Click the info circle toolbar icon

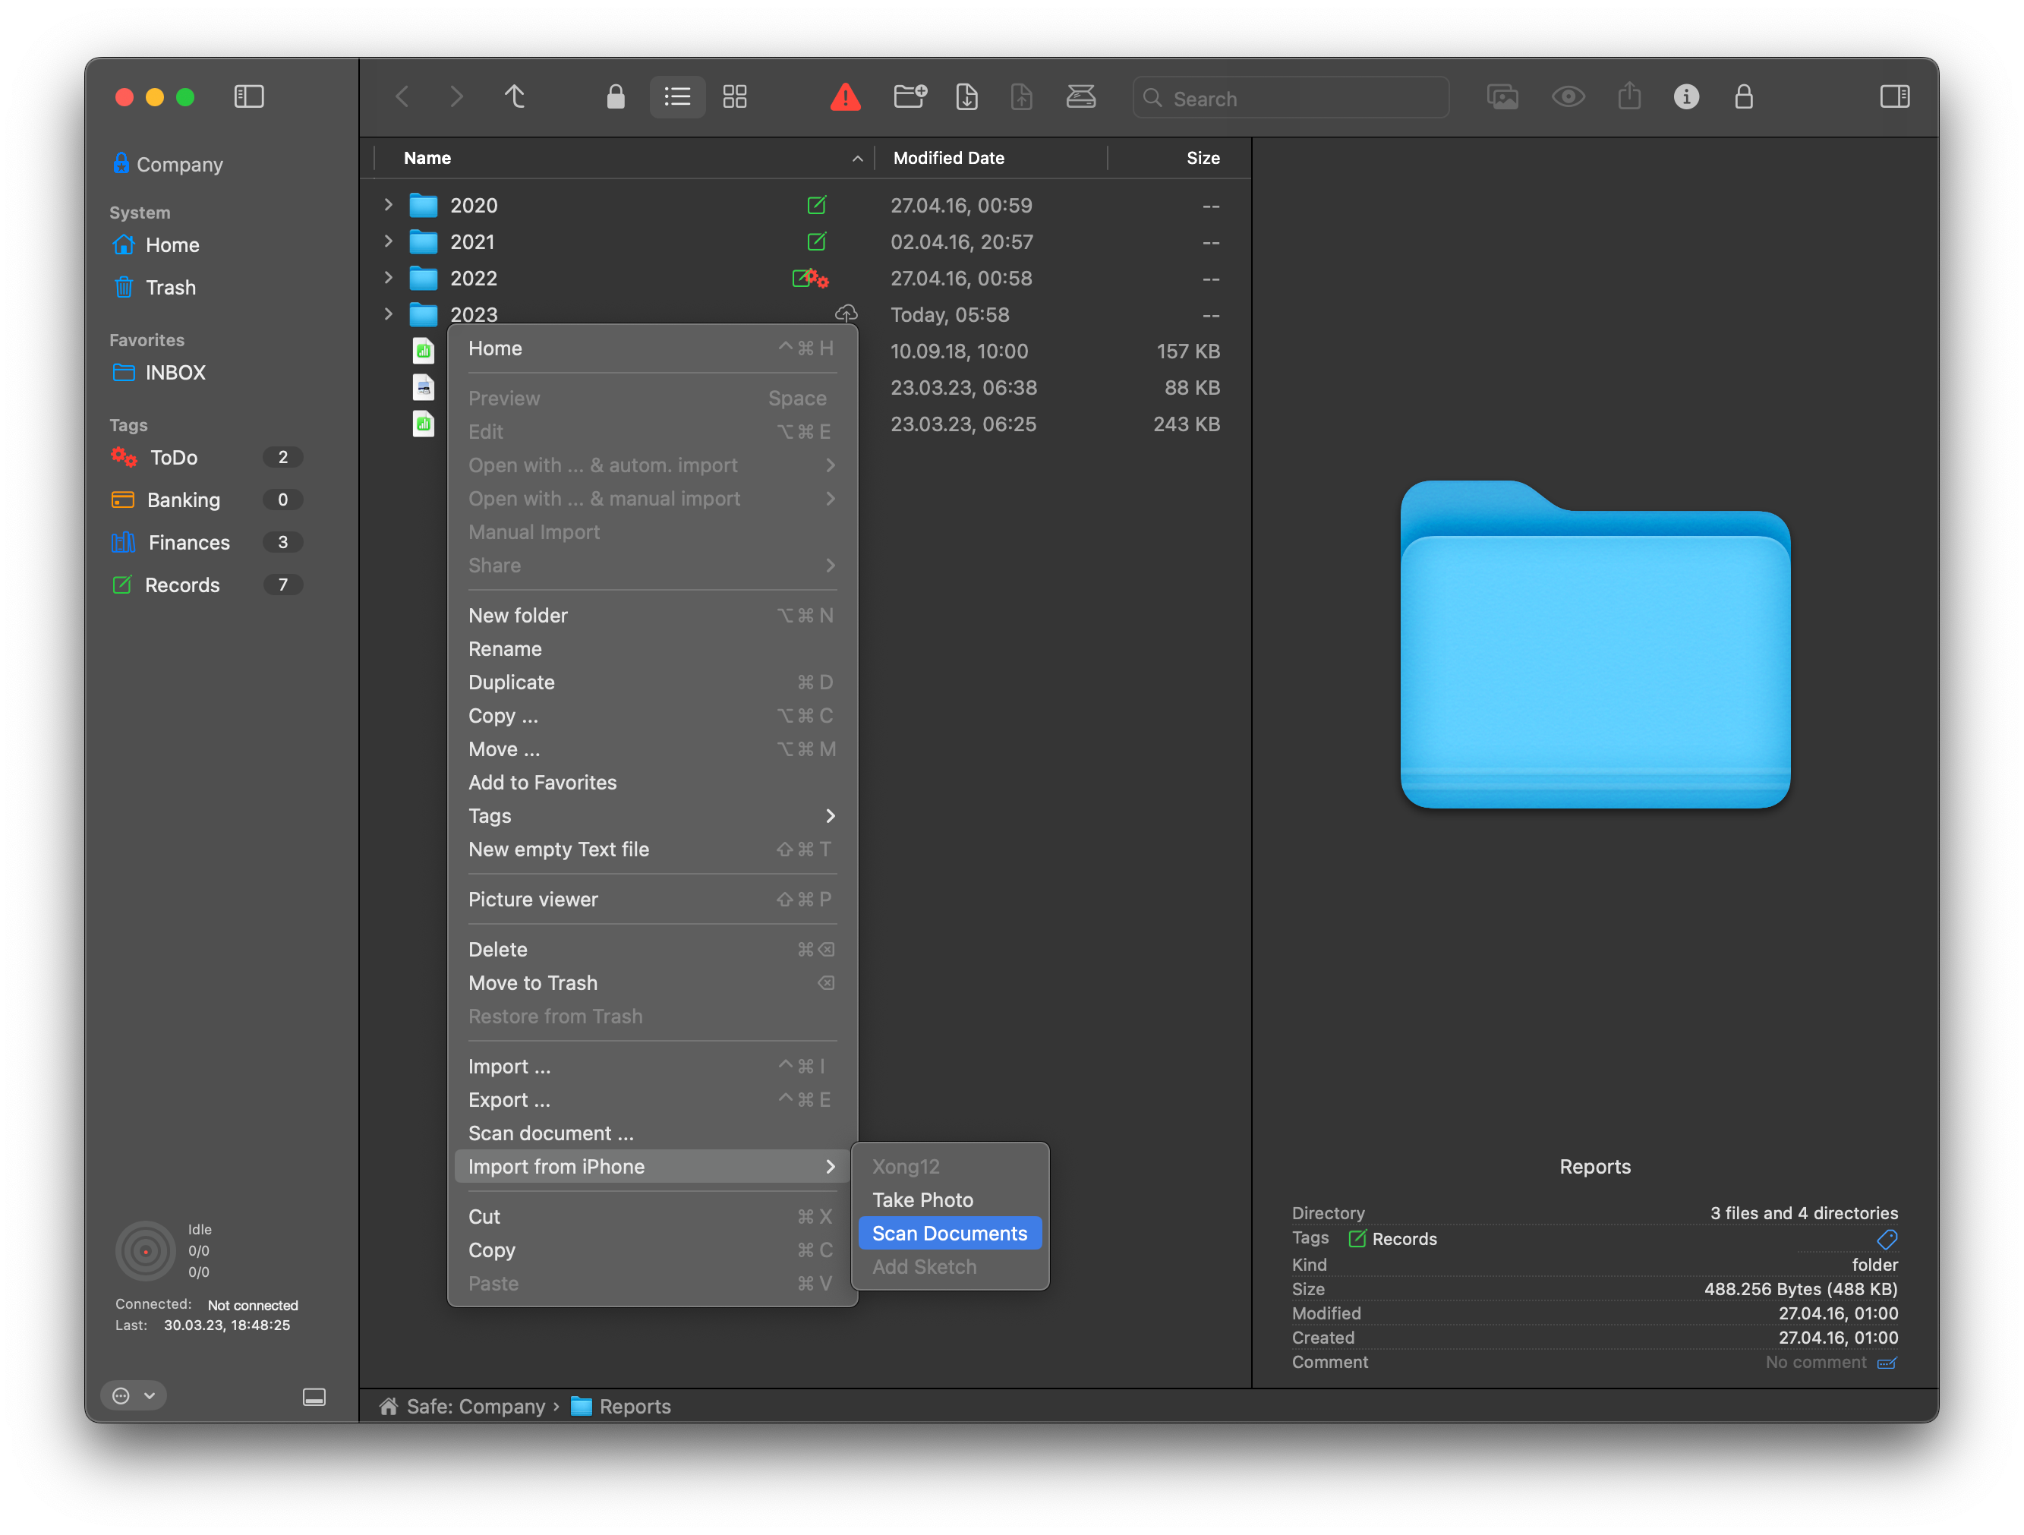[x=1685, y=97]
